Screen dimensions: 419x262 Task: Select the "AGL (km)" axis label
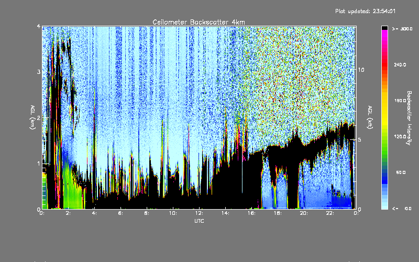point(32,117)
